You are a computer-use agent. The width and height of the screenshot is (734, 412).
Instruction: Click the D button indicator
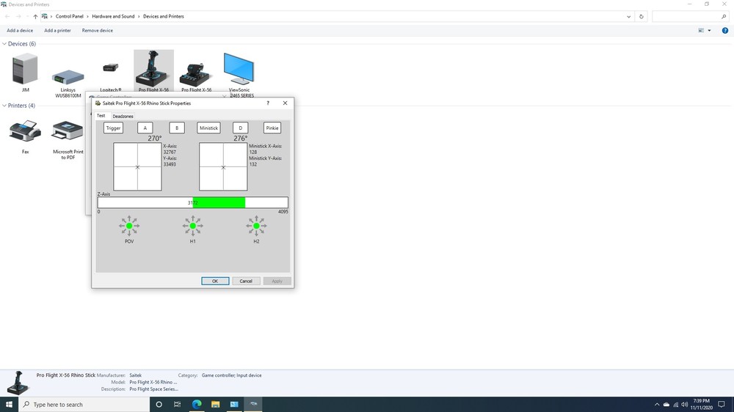241,128
